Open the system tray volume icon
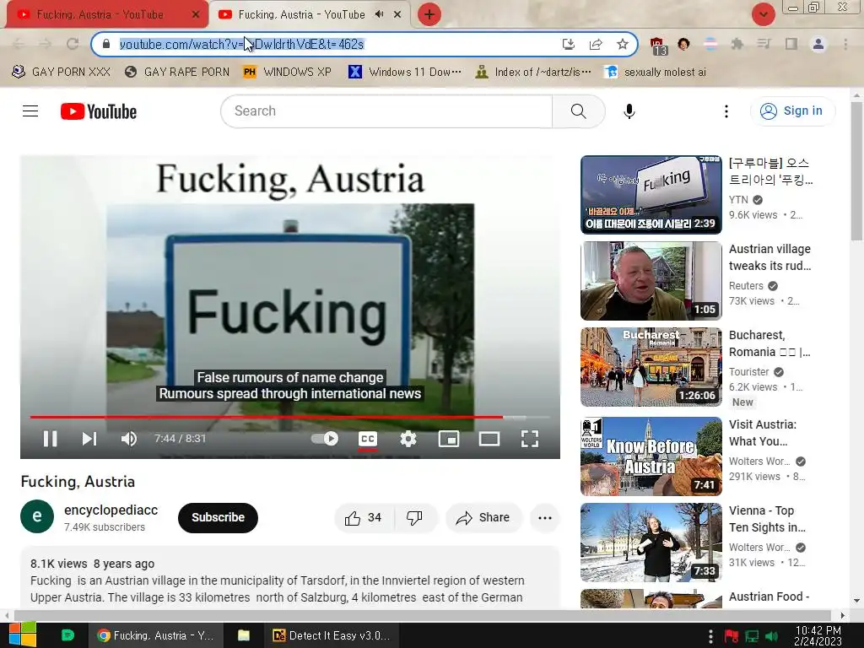864x648 pixels. pyautogui.click(x=772, y=636)
